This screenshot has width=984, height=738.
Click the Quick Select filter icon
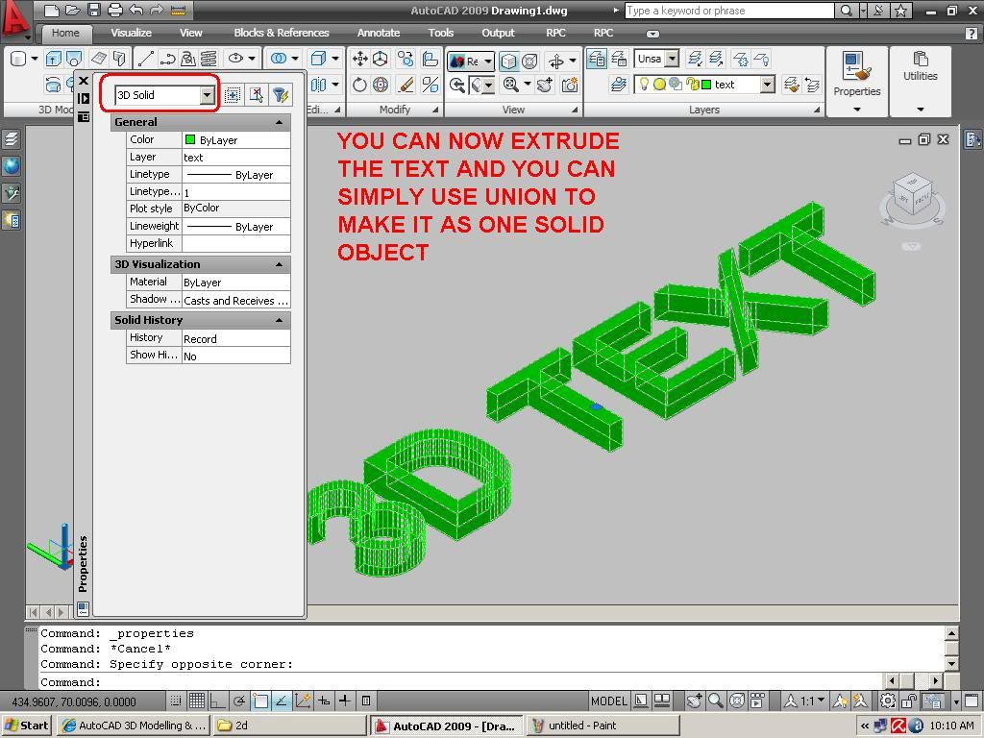(281, 94)
